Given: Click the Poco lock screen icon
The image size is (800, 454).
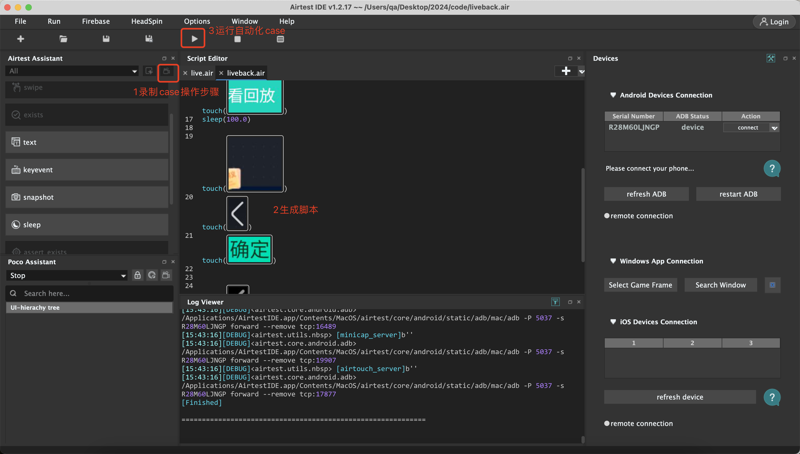Looking at the screenshot, I should pos(137,275).
